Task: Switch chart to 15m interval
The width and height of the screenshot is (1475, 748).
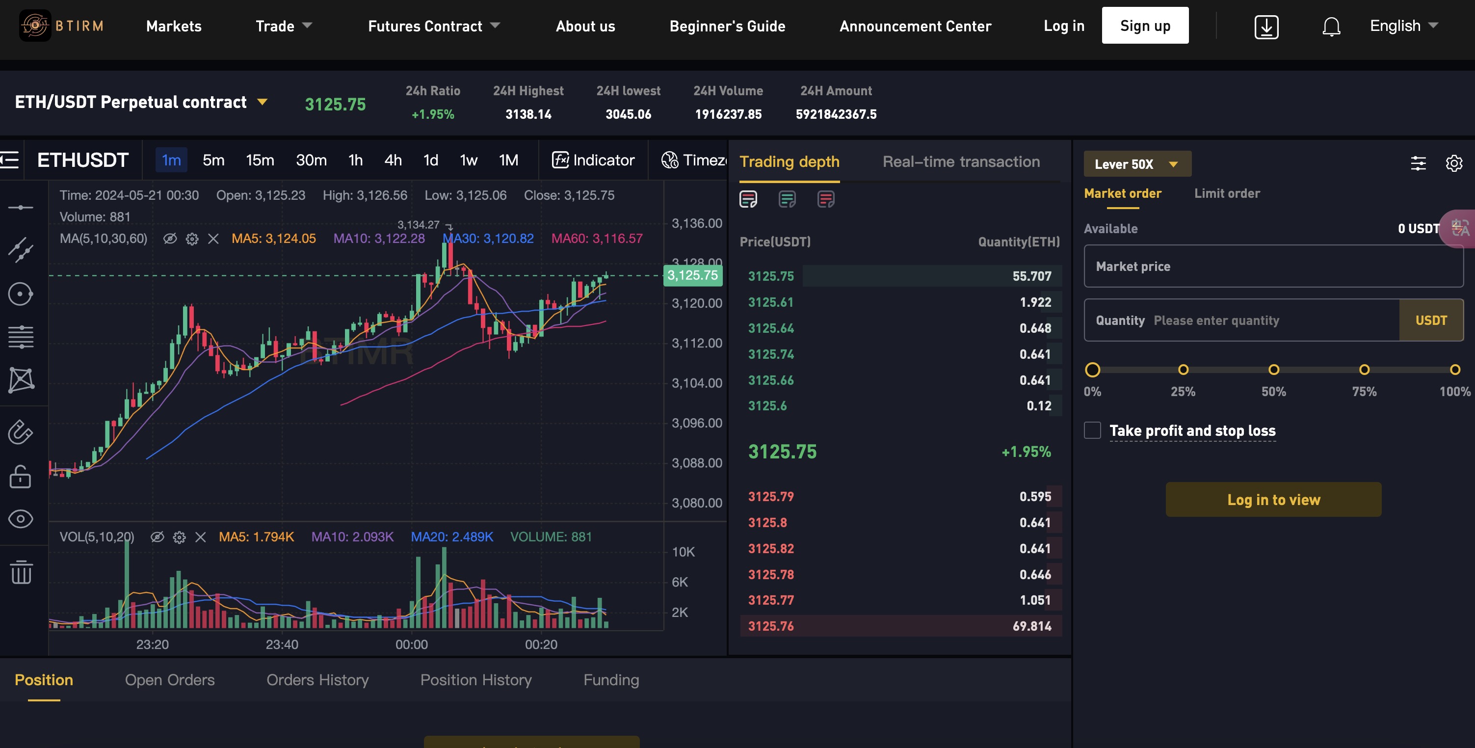Action: (x=260, y=160)
